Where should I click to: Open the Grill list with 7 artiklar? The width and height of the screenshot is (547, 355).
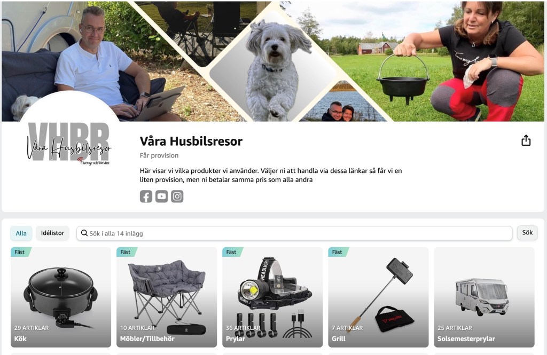(x=378, y=297)
